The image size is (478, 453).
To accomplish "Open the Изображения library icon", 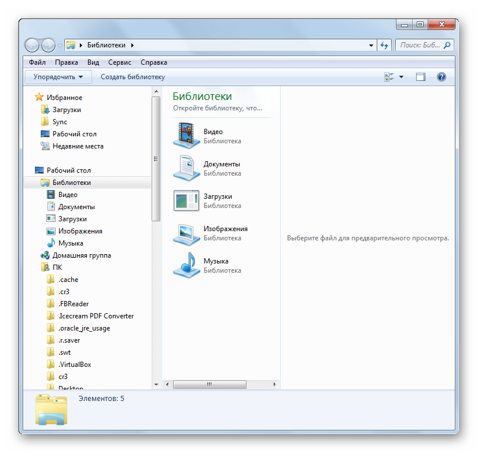I will [x=186, y=233].
